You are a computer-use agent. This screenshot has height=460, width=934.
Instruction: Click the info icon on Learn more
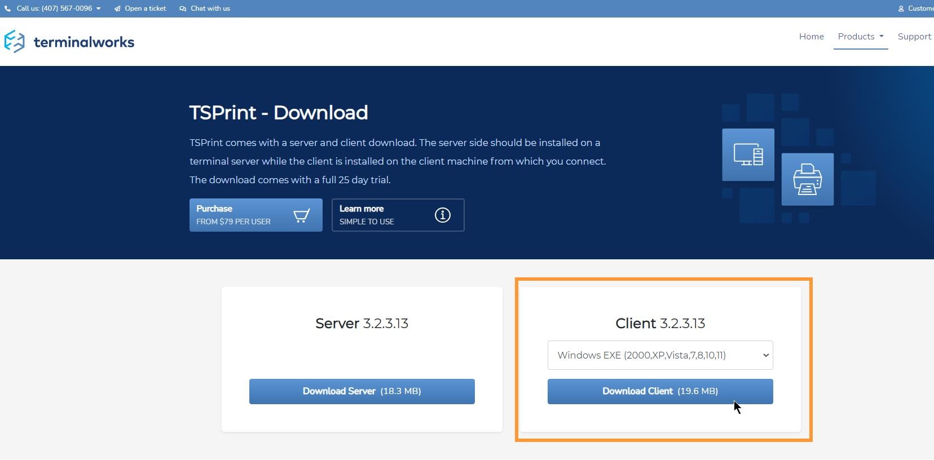[443, 215]
